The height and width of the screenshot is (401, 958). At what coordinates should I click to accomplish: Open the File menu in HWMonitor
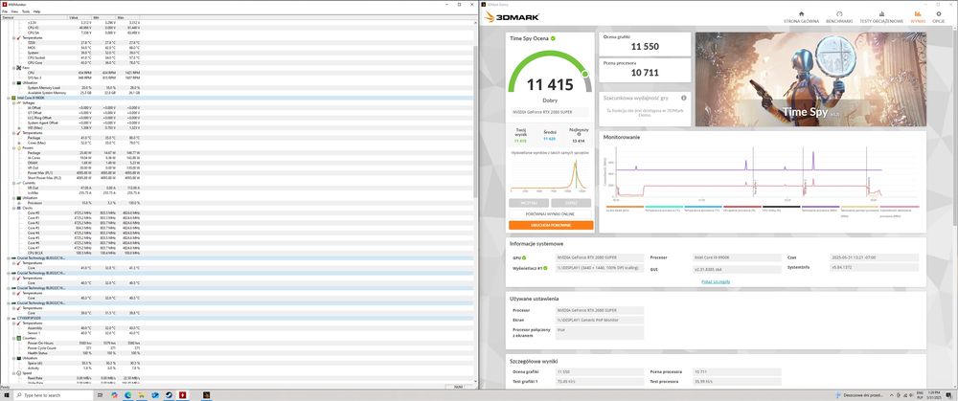click(4, 11)
